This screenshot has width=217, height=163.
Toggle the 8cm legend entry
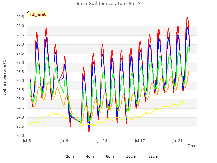[106, 156]
